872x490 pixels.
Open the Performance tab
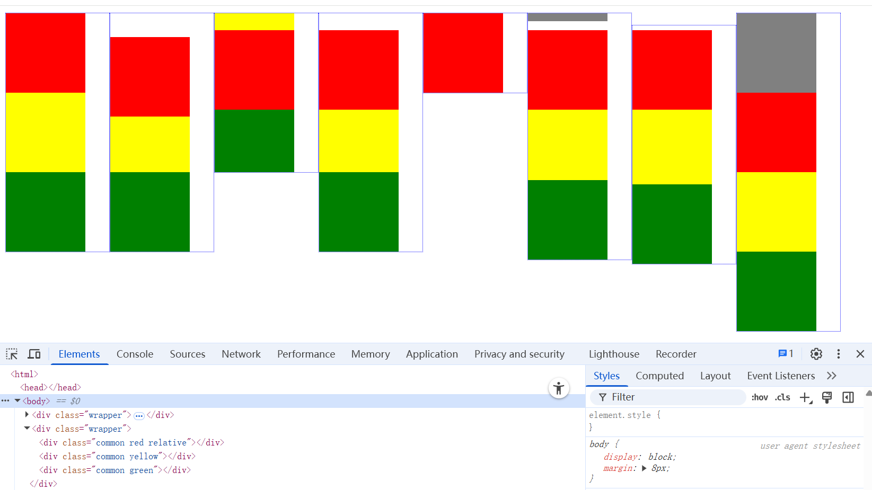[x=306, y=354]
